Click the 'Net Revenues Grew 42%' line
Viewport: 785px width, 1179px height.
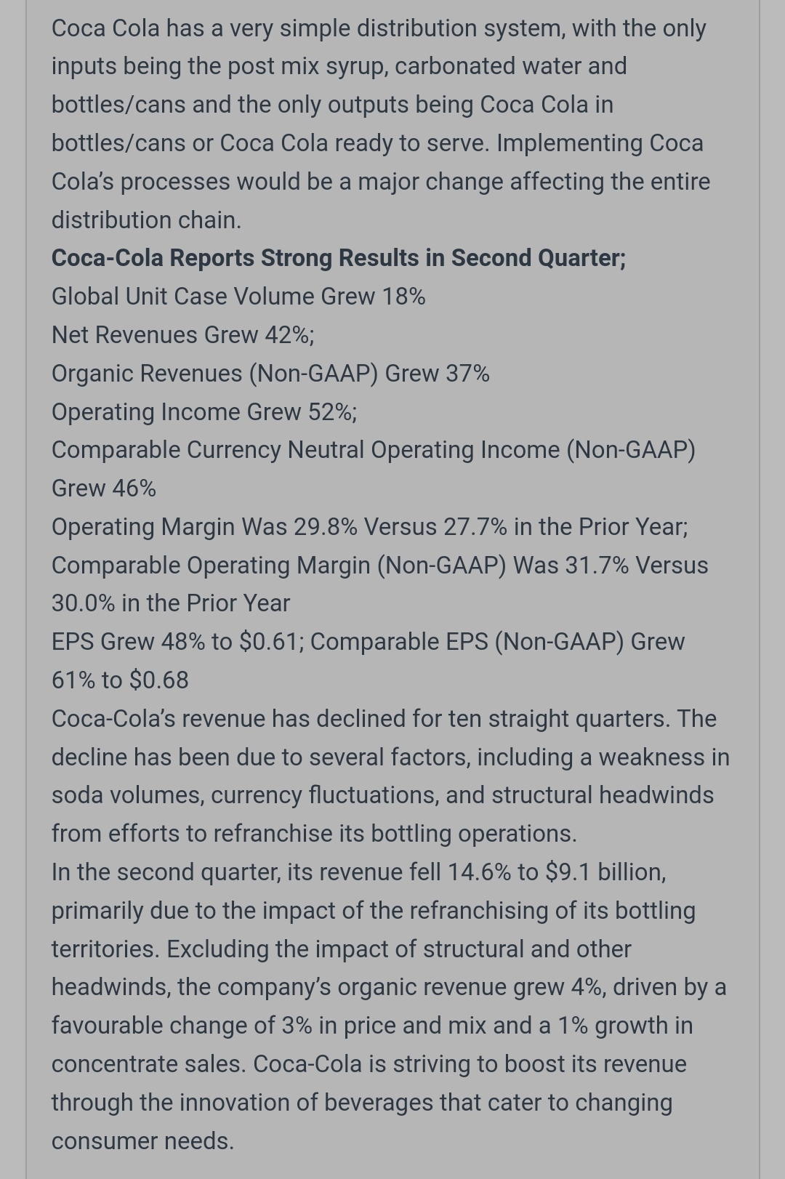point(182,335)
